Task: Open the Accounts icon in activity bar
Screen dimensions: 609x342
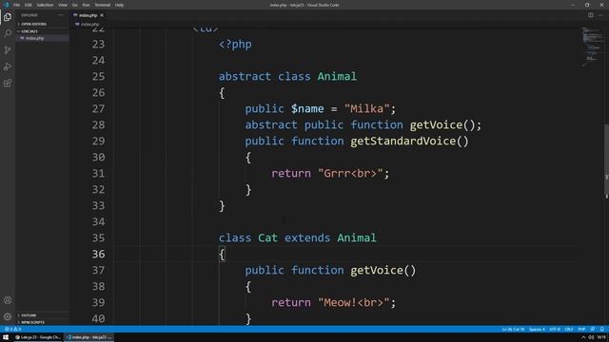Action: pos(8,300)
